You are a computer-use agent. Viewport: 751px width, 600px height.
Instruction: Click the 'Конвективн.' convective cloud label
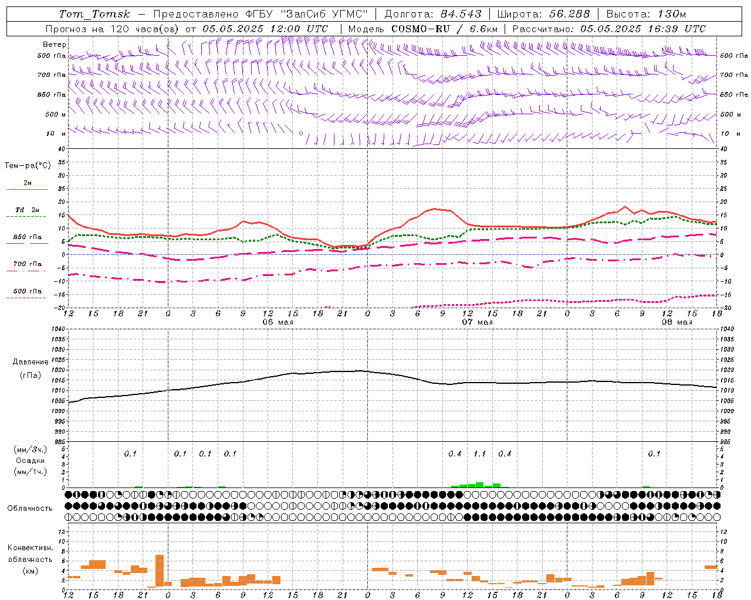(31, 548)
